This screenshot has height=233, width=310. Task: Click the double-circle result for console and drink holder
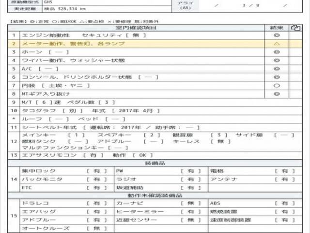tap(277, 77)
